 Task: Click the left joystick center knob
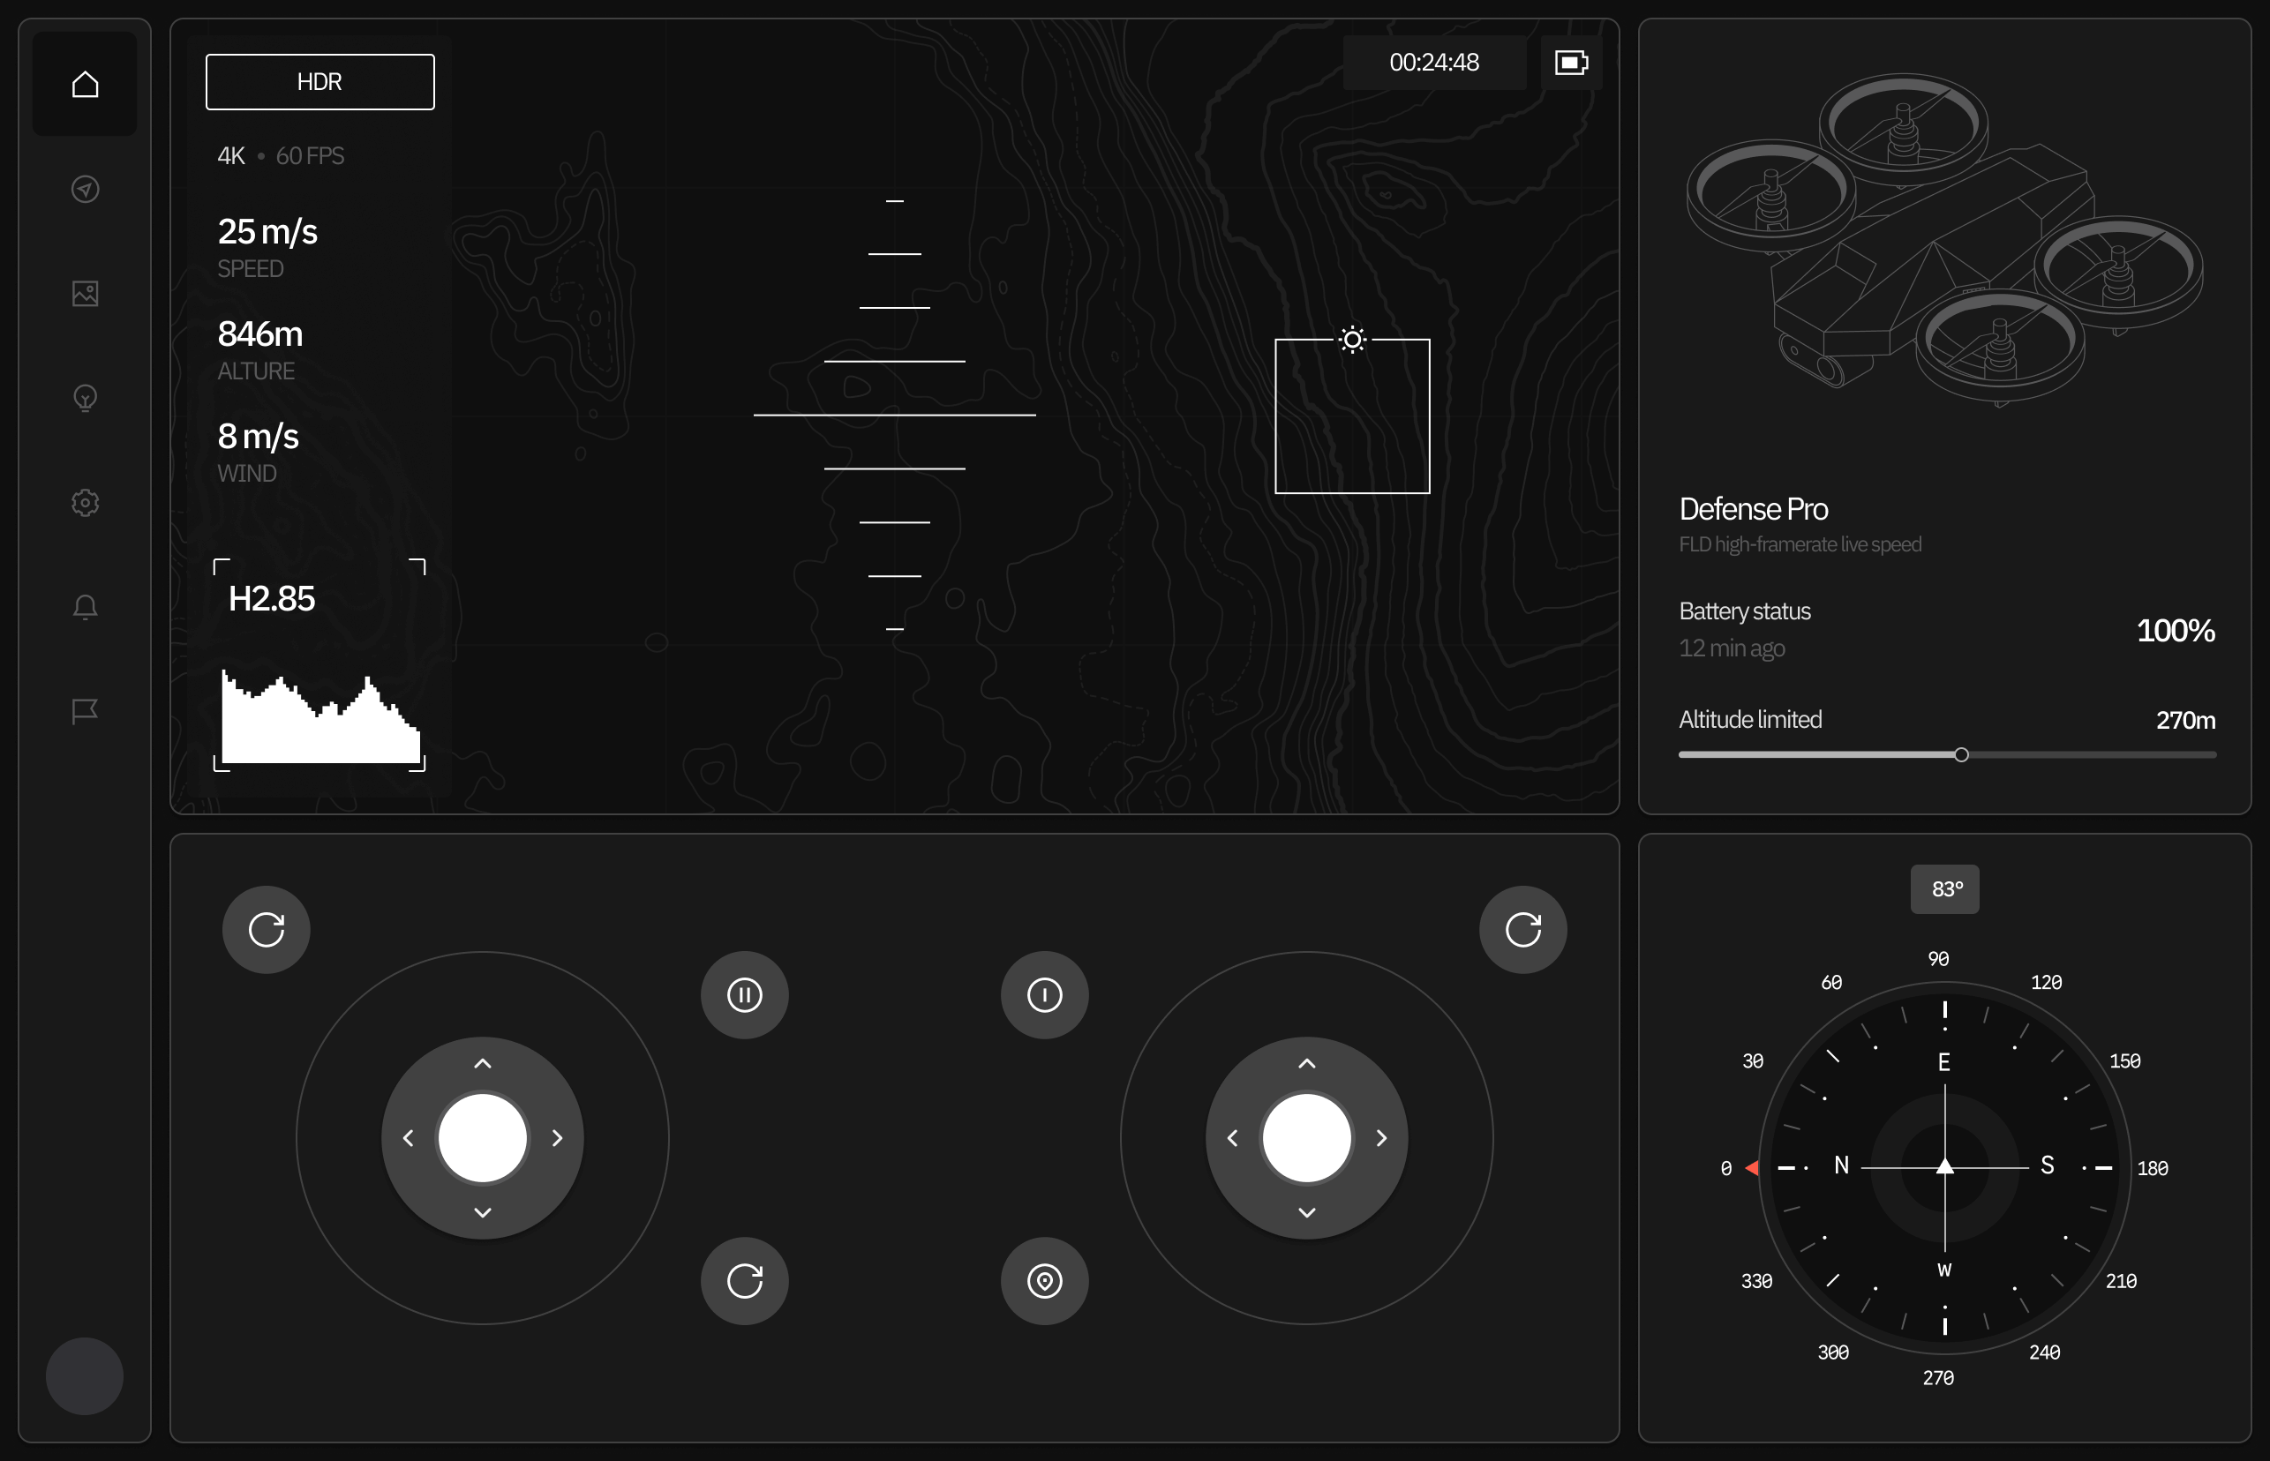482,1137
